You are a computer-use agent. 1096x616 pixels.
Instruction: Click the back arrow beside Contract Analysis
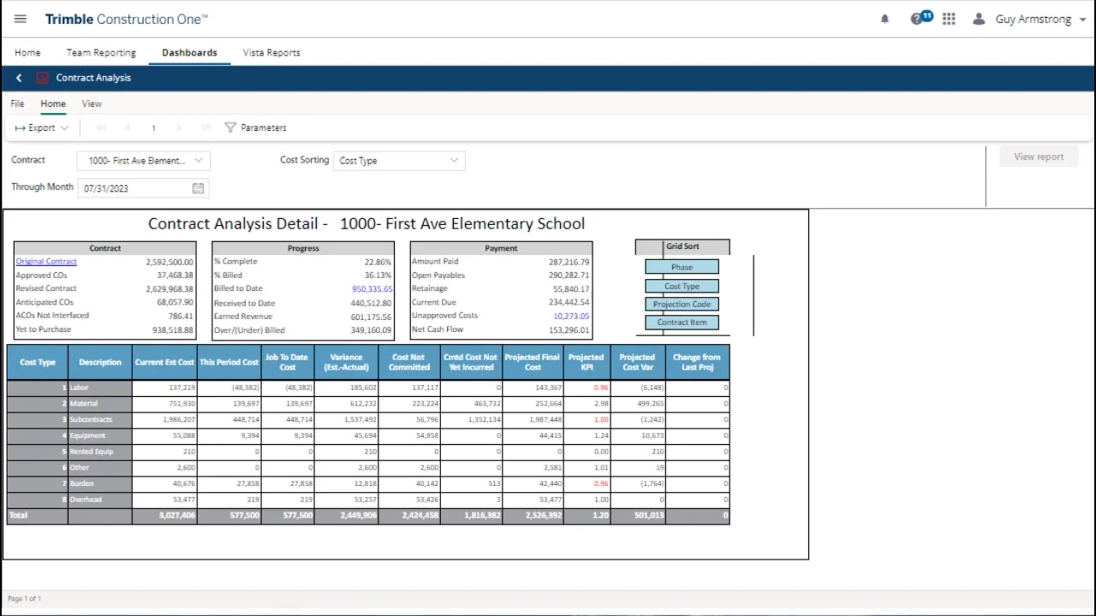pyautogui.click(x=19, y=78)
